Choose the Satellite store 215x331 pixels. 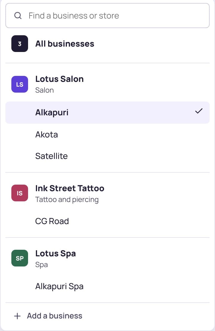point(107,156)
